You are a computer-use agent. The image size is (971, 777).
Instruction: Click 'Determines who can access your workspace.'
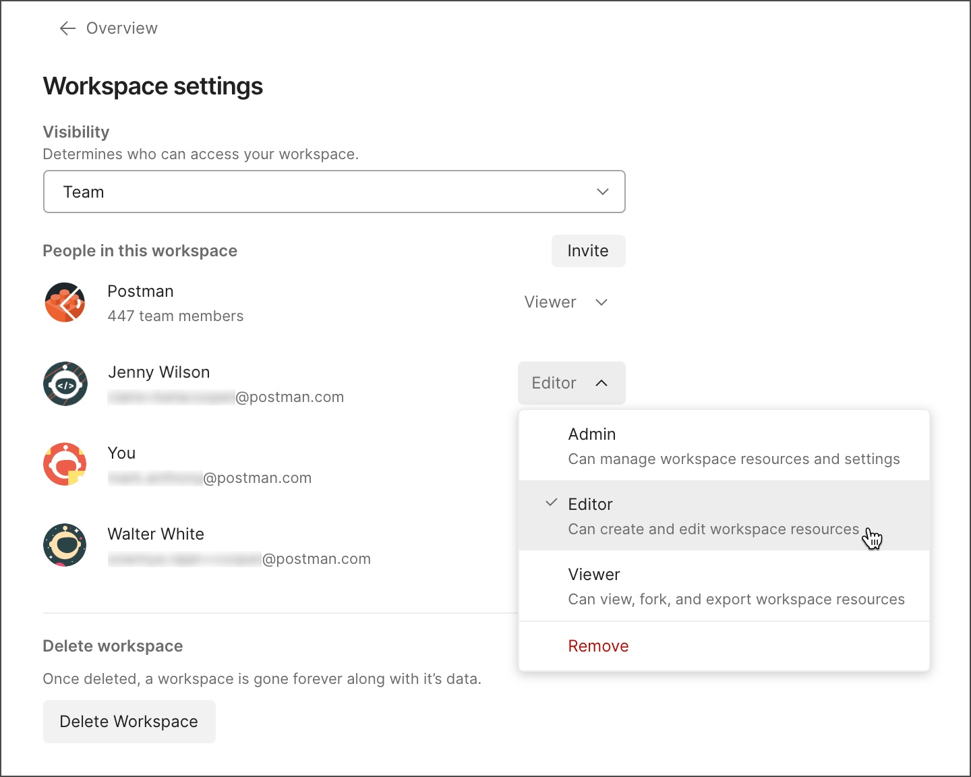pos(201,154)
